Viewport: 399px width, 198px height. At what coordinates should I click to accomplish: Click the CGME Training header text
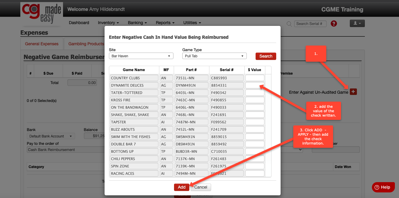click(x=342, y=9)
